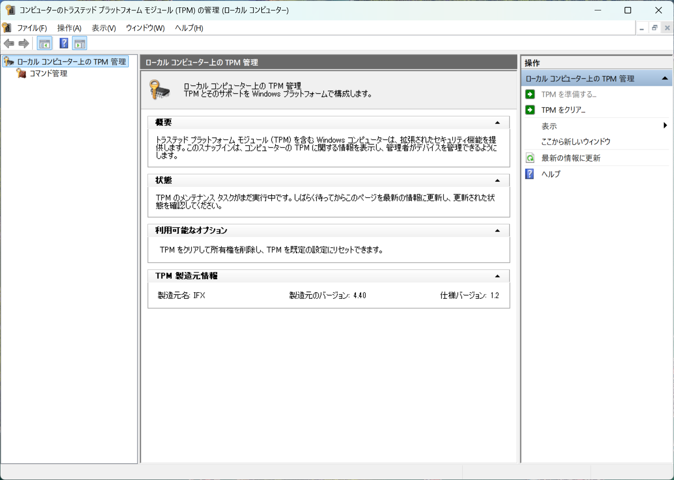Open the 操作(A) menu
Screen dimensions: 674x480
[x=69, y=28]
